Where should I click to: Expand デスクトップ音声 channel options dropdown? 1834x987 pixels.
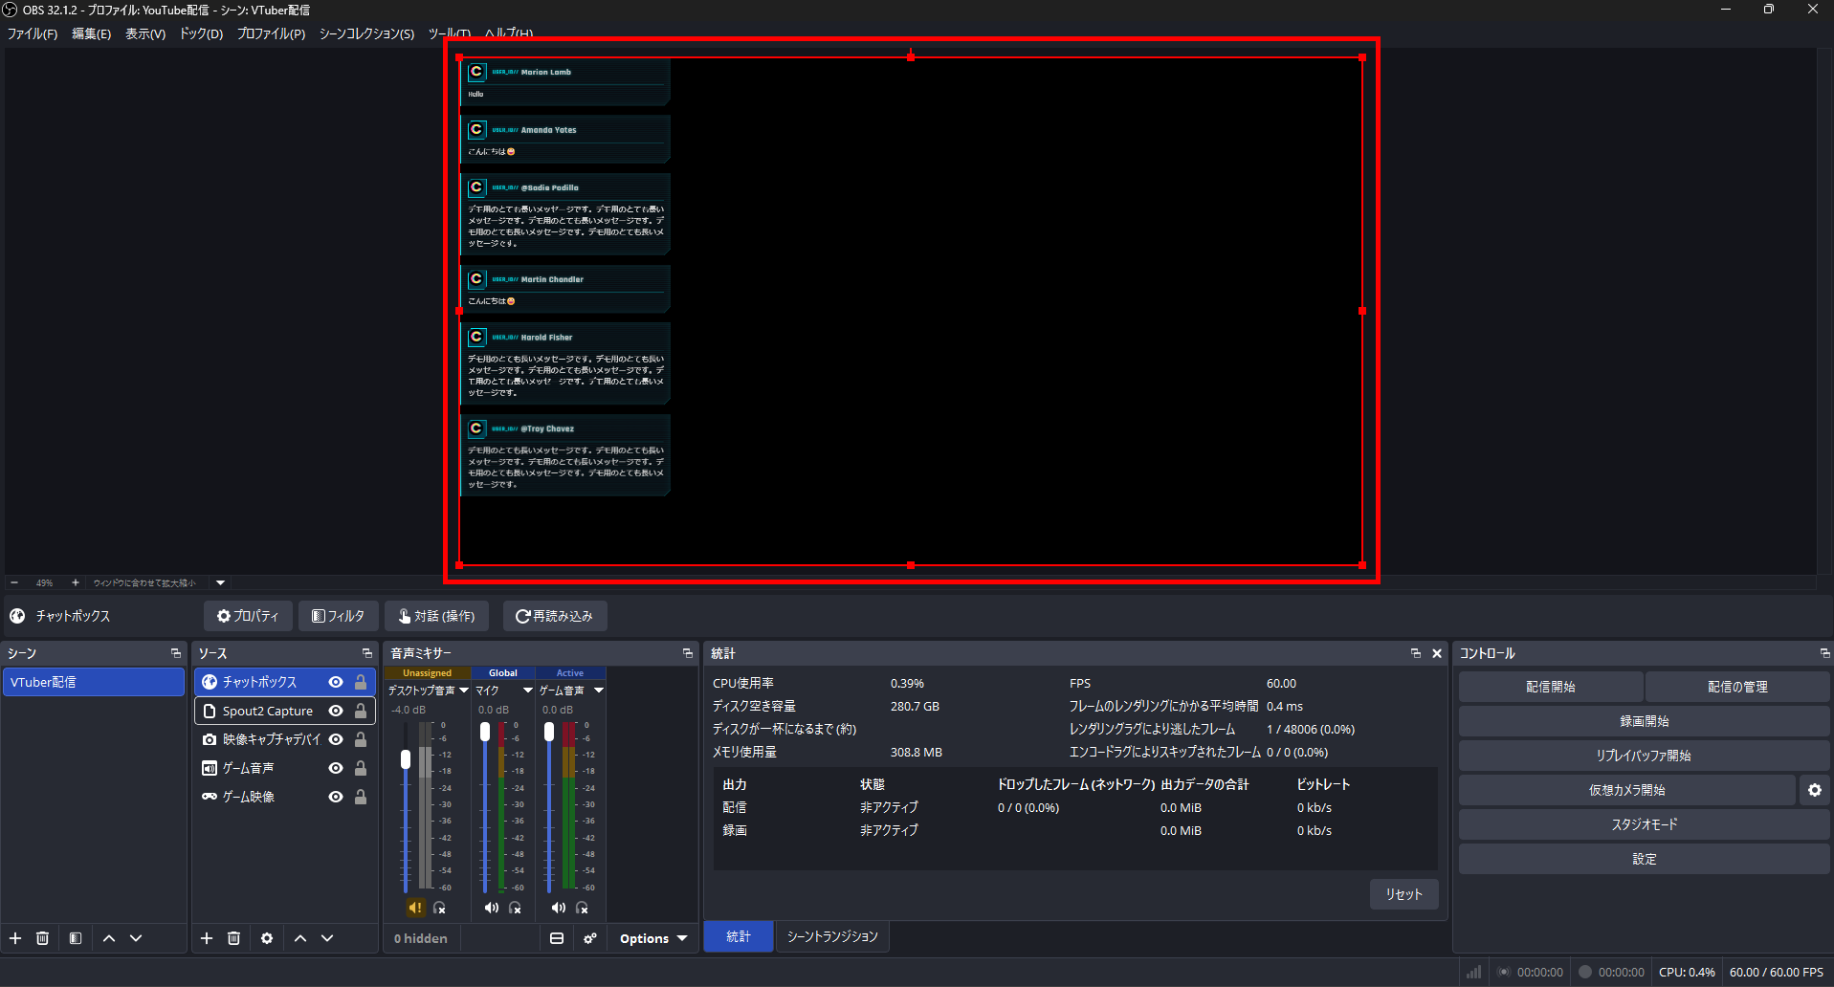tap(464, 691)
